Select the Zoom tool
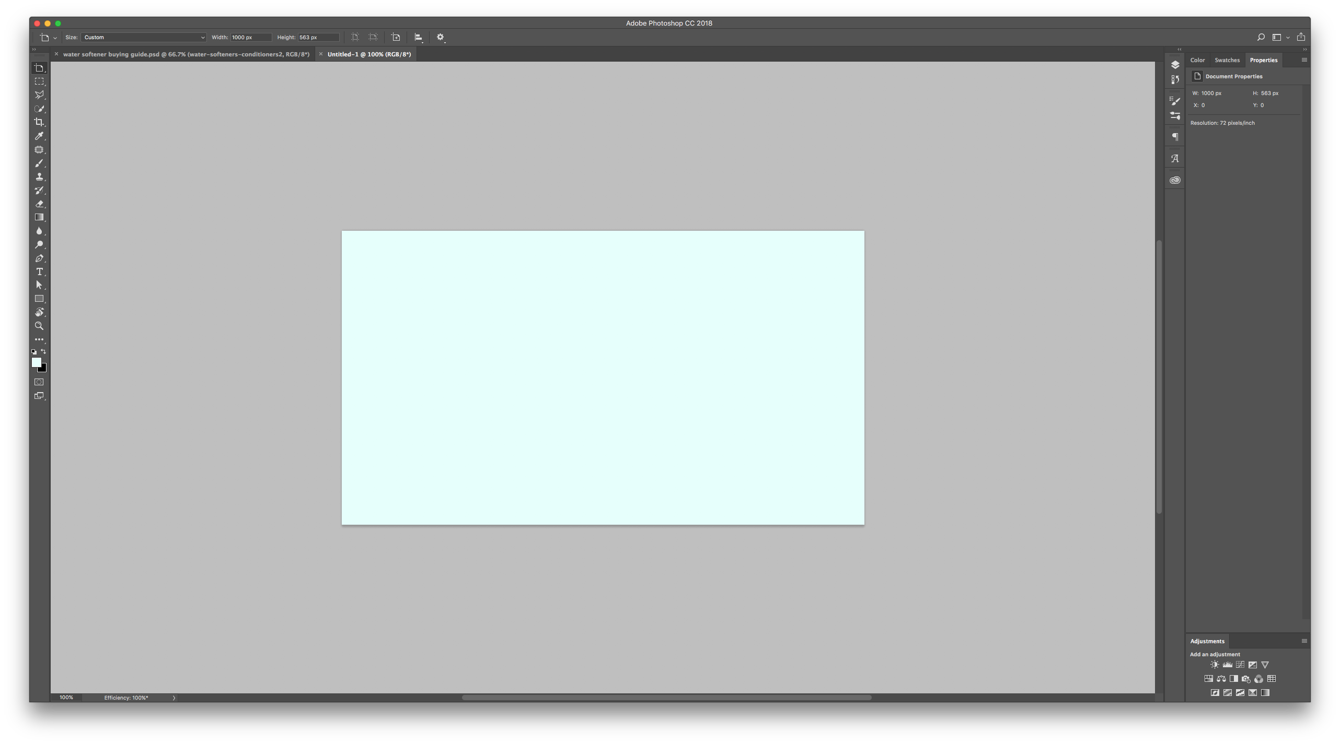Viewport: 1340px width, 744px height. 40,326
